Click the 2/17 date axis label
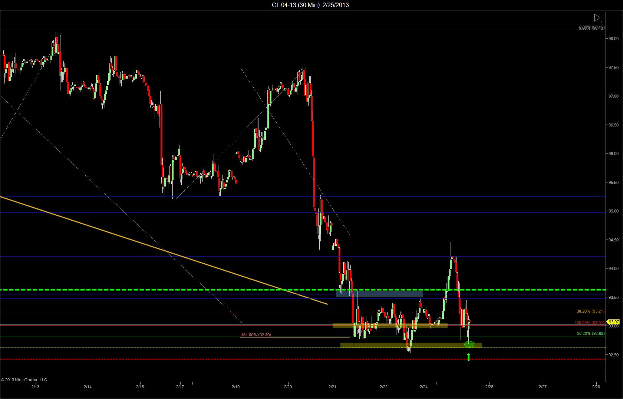This screenshot has width=623, height=399. point(180,386)
